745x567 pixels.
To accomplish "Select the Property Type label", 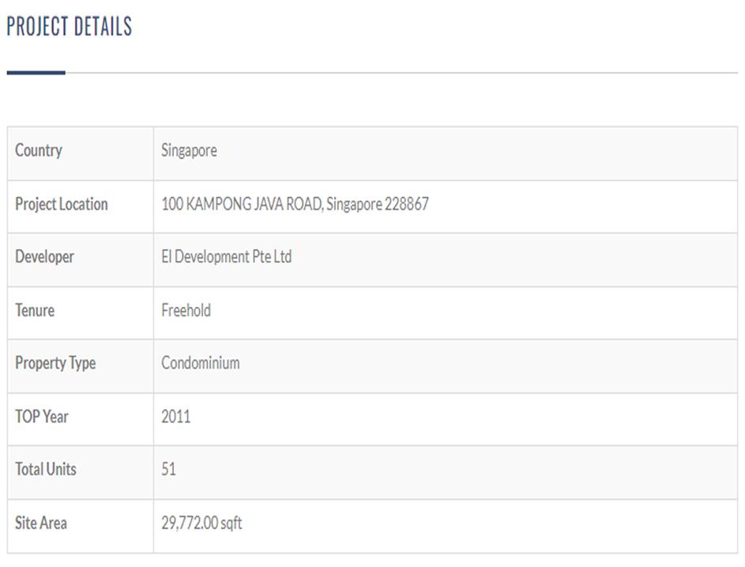I will [55, 363].
